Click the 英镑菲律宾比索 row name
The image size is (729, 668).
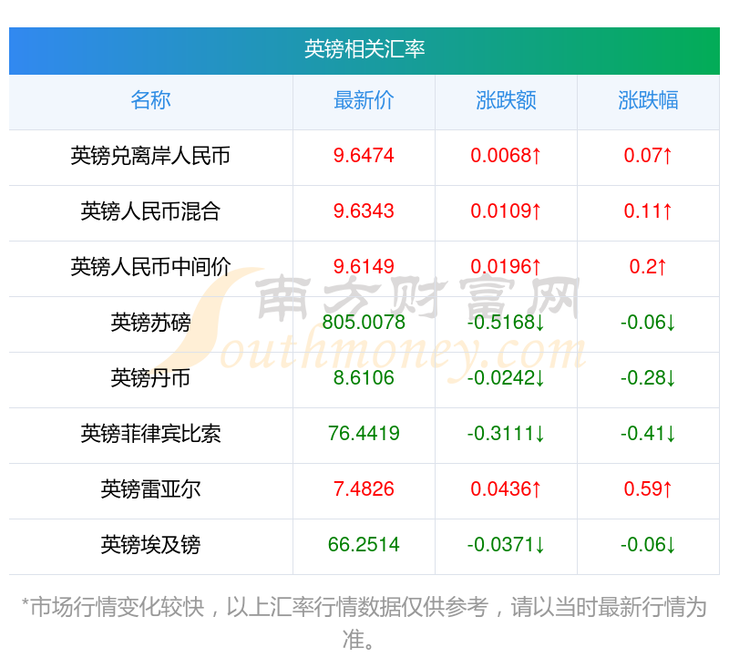[x=150, y=434]
